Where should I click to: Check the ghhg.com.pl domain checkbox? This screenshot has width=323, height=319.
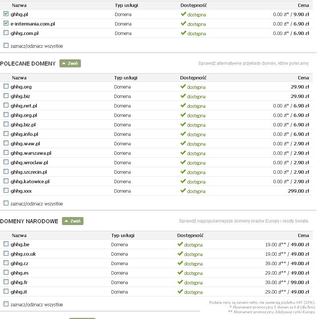pyautogui.click(x=6, y=33)
